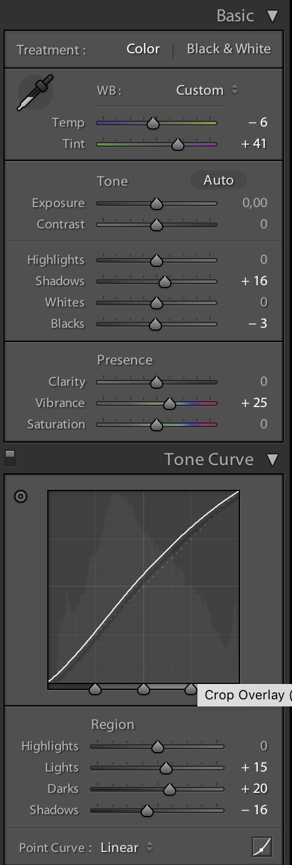The image size is (292, 865).
Task: Click the Darks region slider handle
Action: point(170,789)
